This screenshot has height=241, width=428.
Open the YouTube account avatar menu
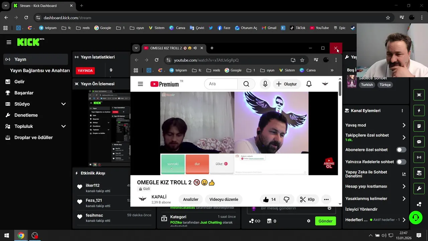(325, 84)
